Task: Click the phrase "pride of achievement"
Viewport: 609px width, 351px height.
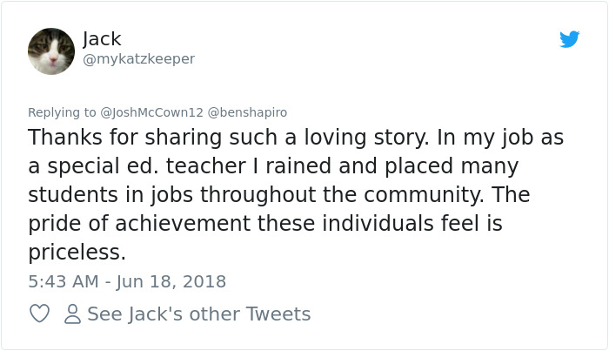Action: 175,224
